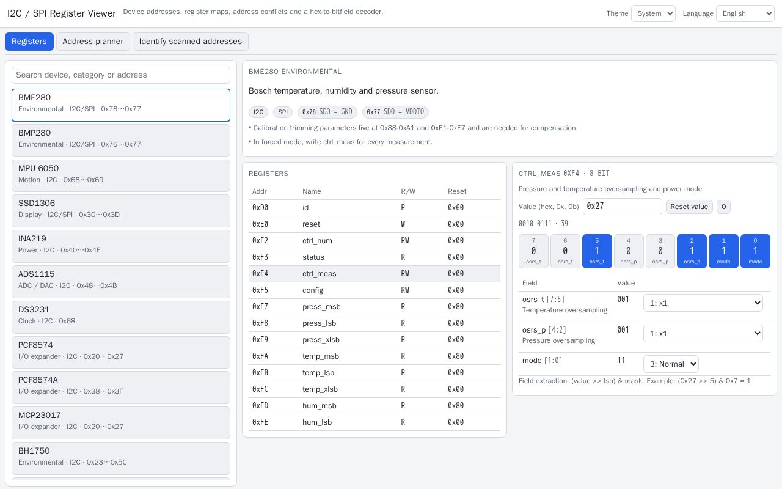Select the ctrl_hum register row
The height and width of the screenshot is (489, 782).
[x=375, y=241]
